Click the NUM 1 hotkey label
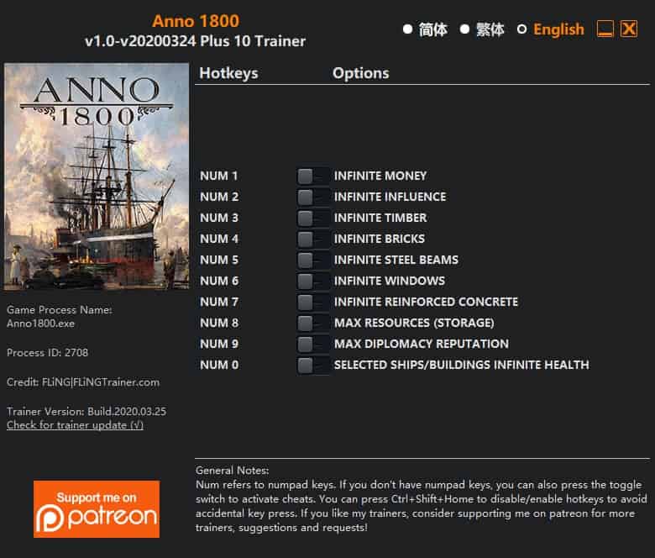Image resolution: width=655 pixels, height=558 pixels. [x=219, y=176]
